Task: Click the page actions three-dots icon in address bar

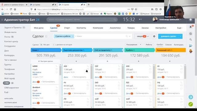Action: 129,9
